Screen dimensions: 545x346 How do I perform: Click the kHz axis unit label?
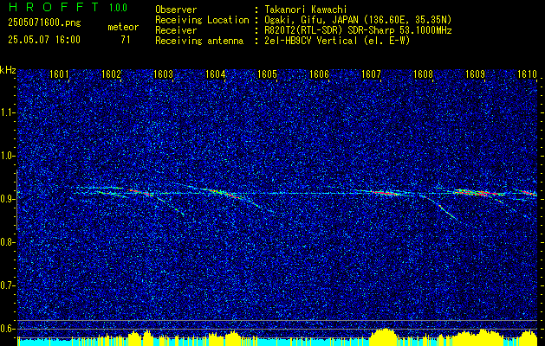pyautogui.click(x=8, y=70)
